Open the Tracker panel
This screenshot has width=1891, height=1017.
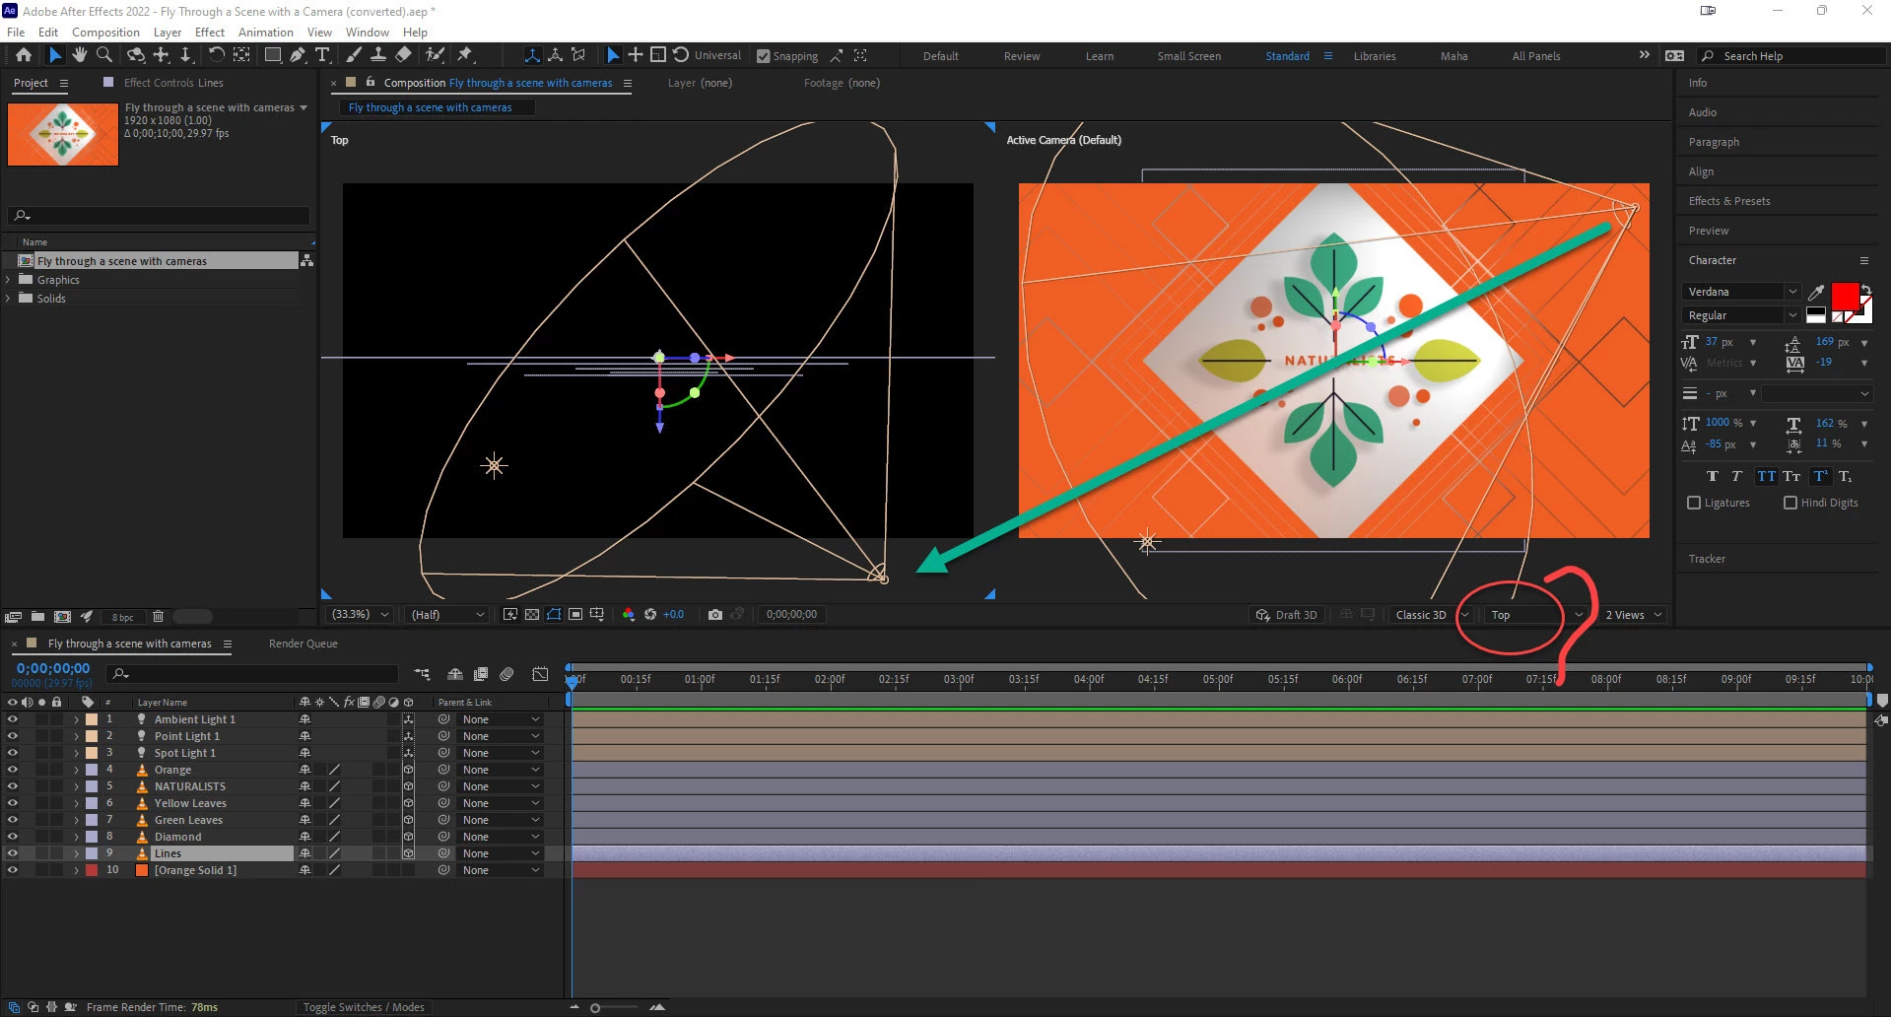1707,559
